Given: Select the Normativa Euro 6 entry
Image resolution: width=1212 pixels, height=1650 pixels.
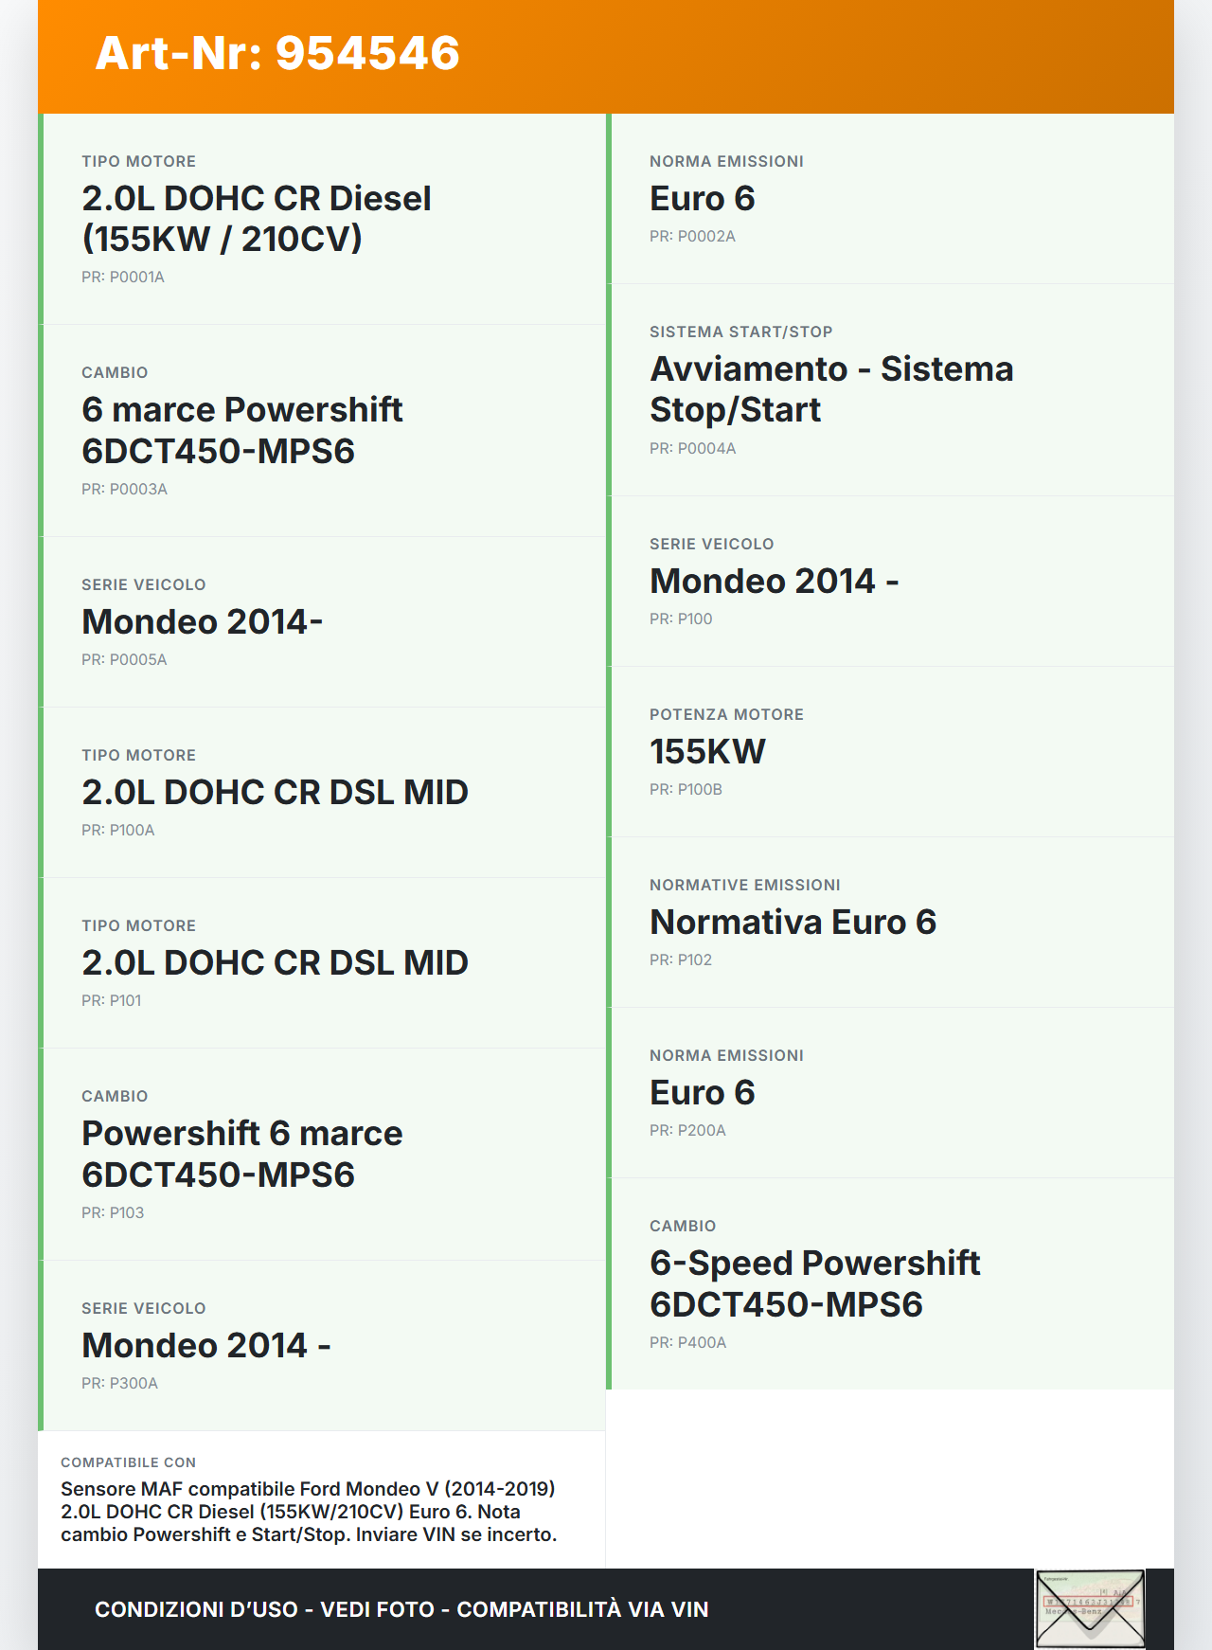Looking at the screenshot, I should click(793, 923).
